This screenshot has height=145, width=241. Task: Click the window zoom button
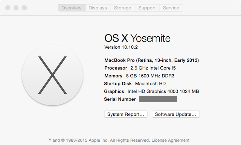[24, 8]
